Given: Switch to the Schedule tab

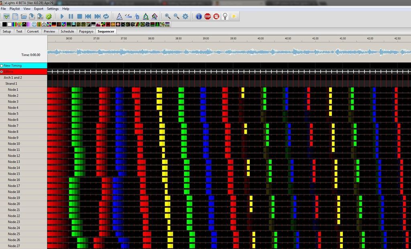Looking at the screenshot, I should pos(67,31).
